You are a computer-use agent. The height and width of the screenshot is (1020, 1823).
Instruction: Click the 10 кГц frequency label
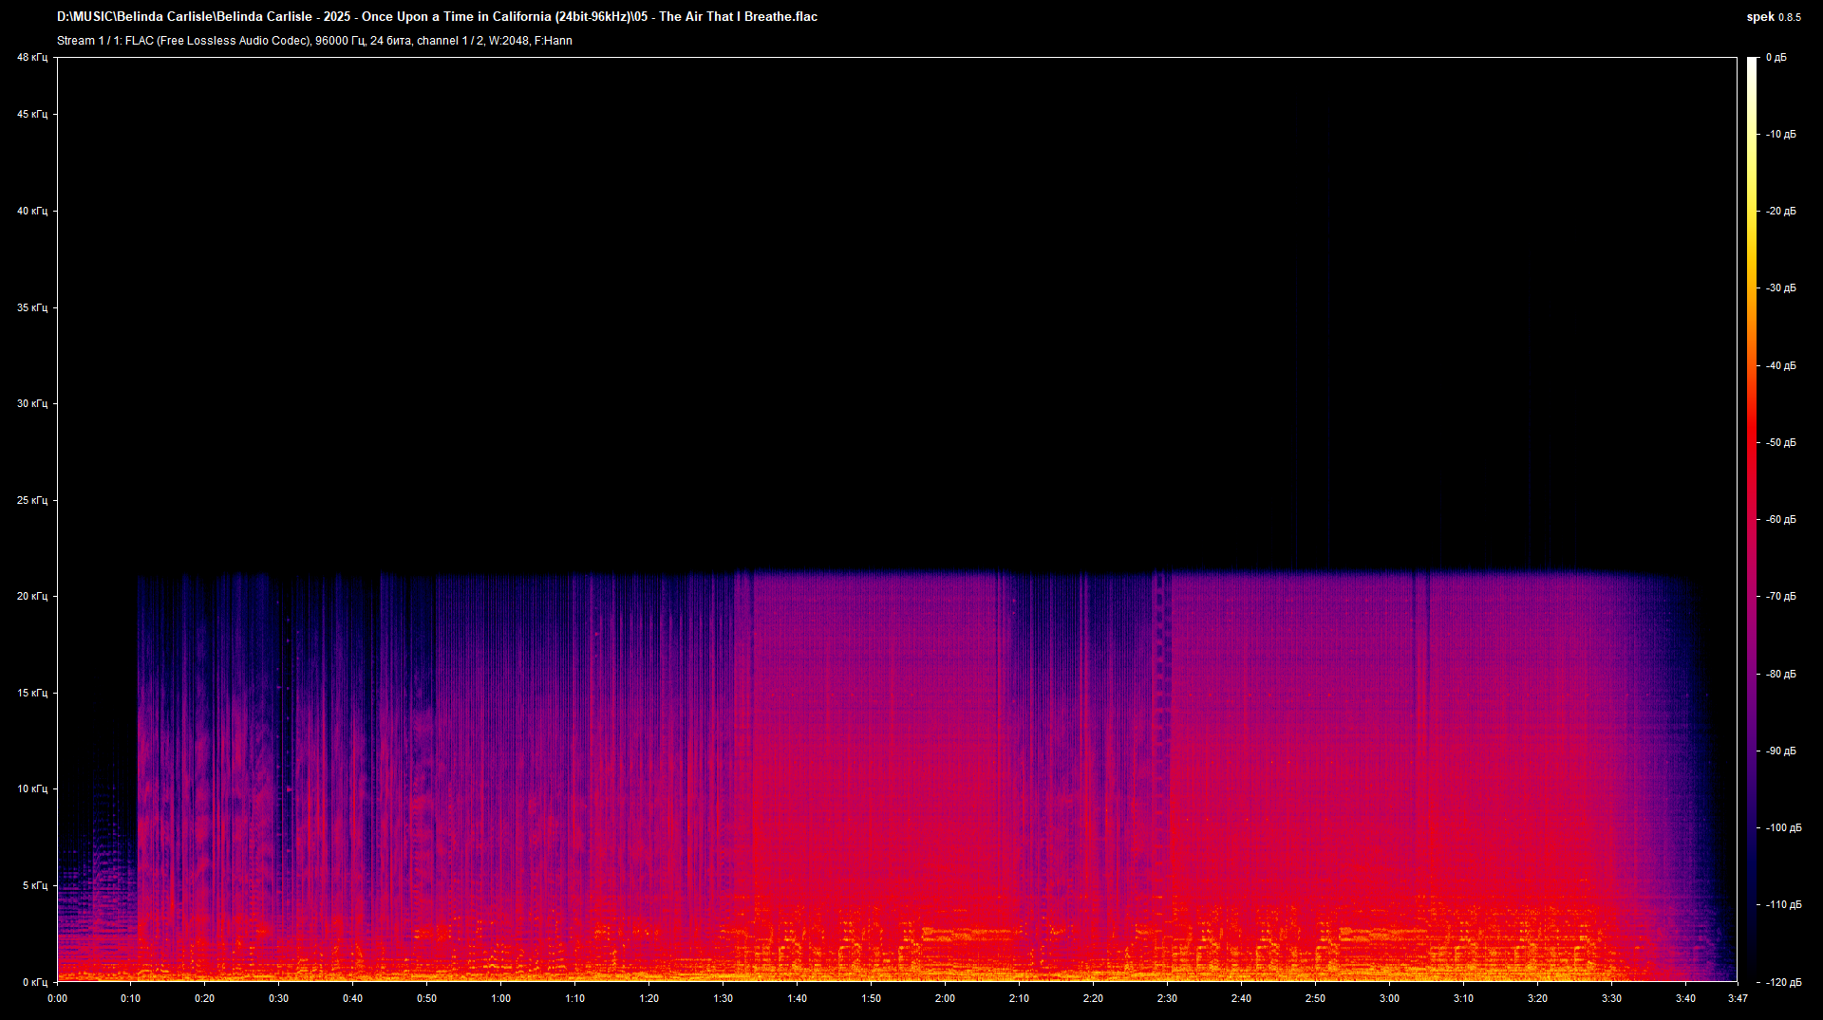pos(31,788)
